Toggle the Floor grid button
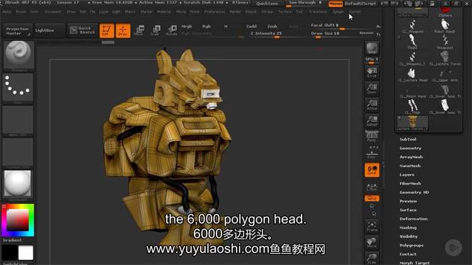Screen dimensions: 472x265 click(372, 153)
